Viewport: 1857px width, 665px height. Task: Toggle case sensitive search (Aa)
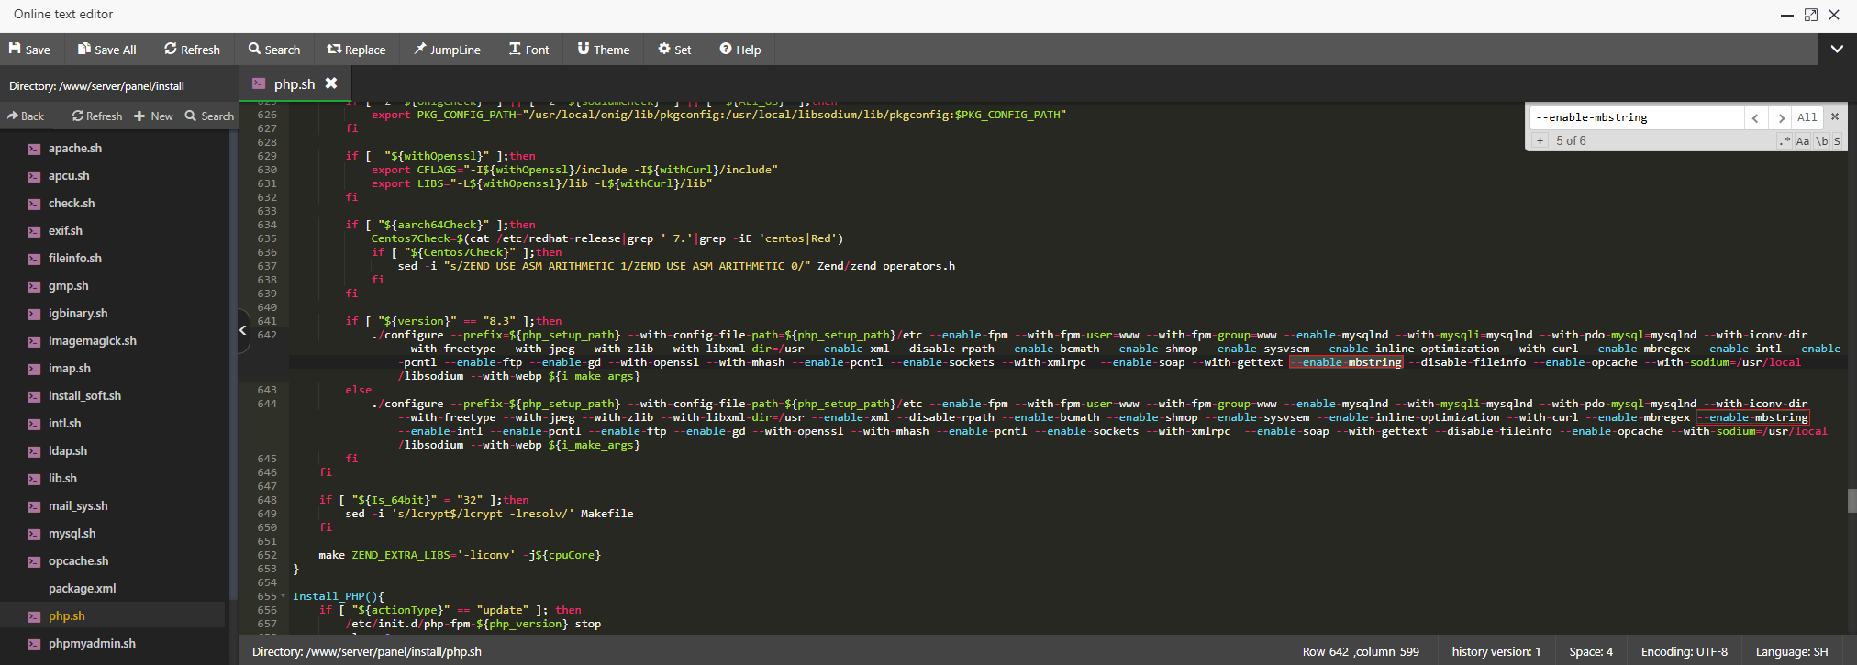(1803, 140)
